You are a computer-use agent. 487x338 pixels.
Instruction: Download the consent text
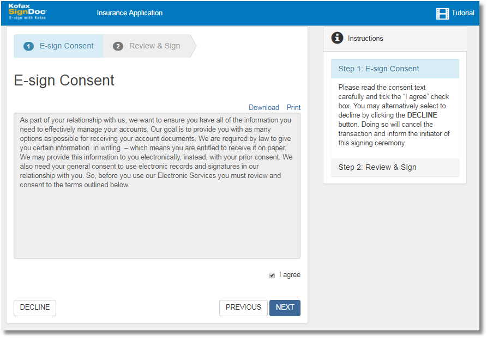263,107
